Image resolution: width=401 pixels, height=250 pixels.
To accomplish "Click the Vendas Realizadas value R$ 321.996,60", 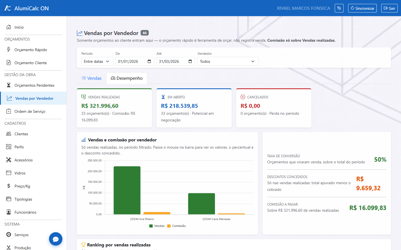I will 100,106.
